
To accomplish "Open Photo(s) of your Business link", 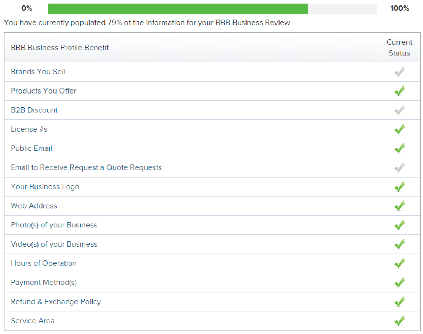I will point(54,225).
